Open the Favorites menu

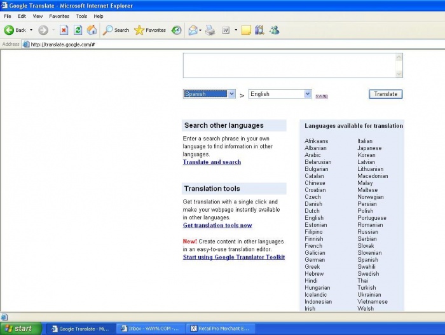click(x=59, y=16)
